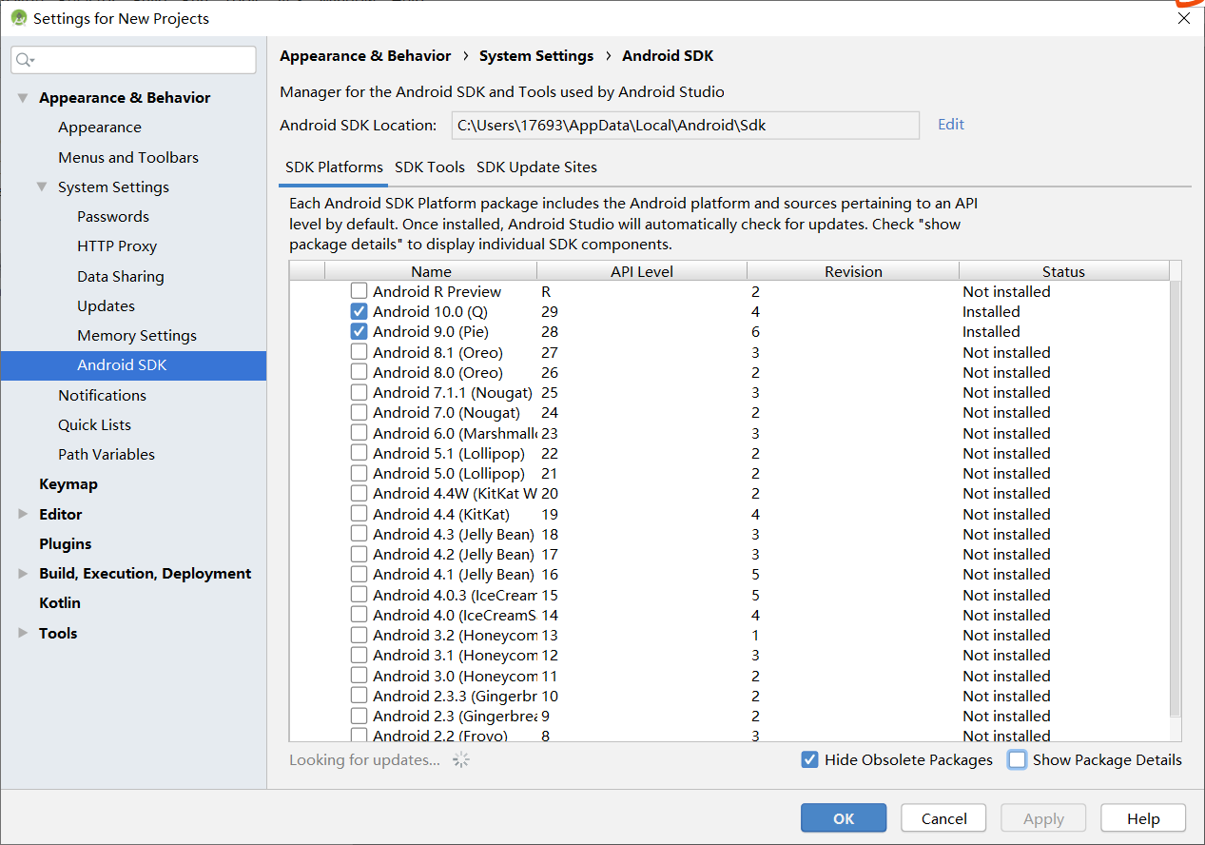Enable Android 8.1 (Oreo) for installation
The image size is (1205, 845).
359,351
